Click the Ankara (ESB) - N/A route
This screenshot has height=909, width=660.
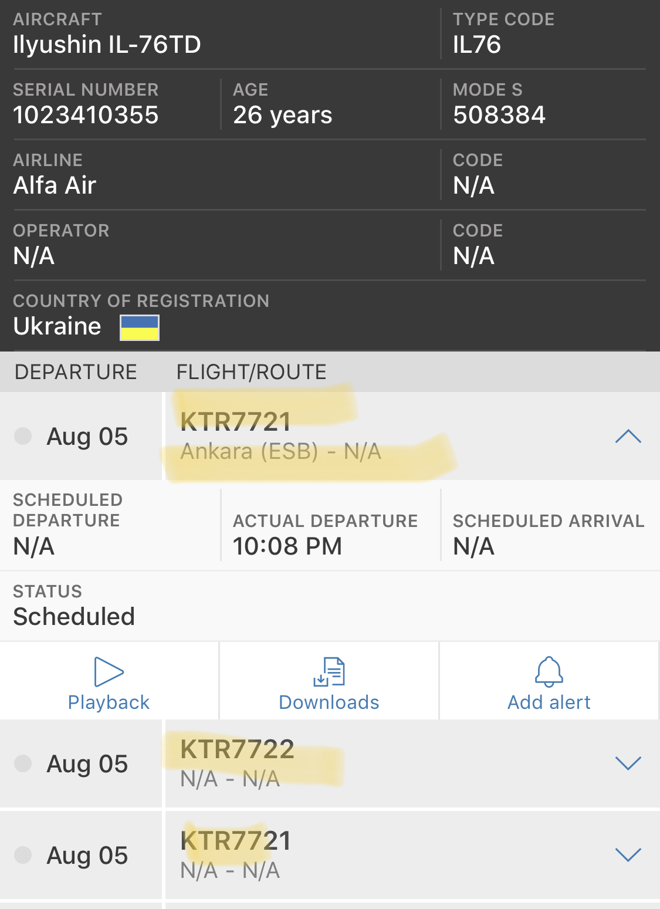280,451
